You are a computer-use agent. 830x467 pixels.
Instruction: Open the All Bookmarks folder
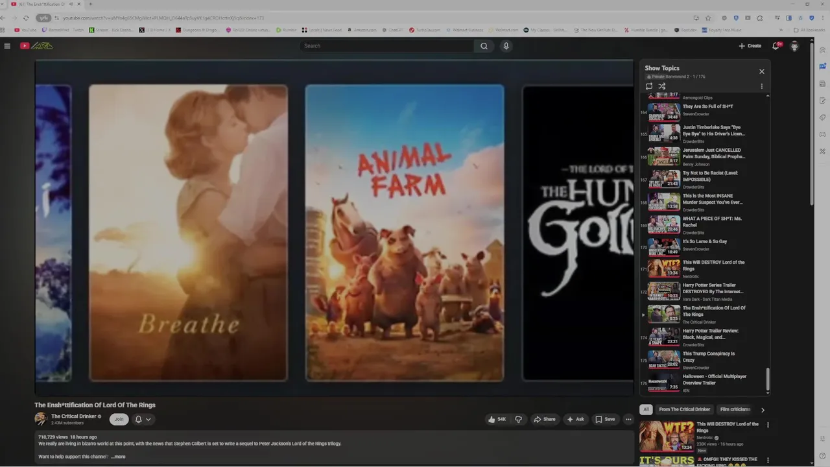809,30
